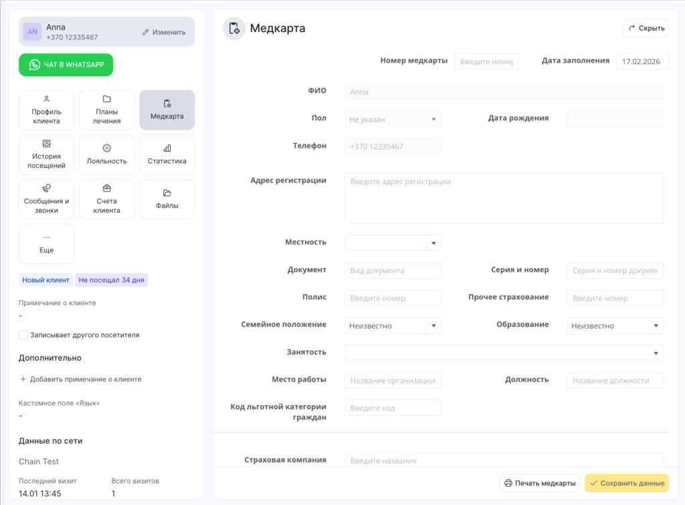Open the Статистика chart tile
Image resolution: width=685 pixels, height=505 pixels.
click(x=167, y=155)
